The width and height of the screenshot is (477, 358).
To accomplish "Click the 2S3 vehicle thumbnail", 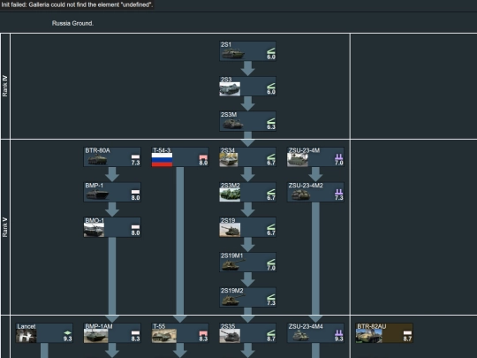I will click(x=230, y=89).
